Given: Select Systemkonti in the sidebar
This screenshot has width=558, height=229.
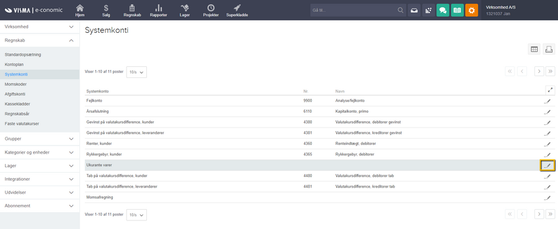Looking at the screenshot, I should (16, 74).
